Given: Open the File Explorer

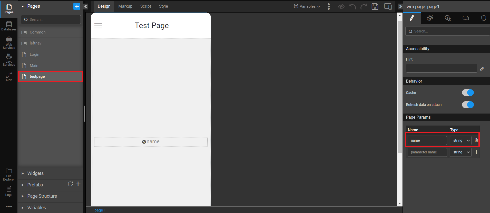Looking at the screenshot, I should pyautogui.click(x=9, y=175).
